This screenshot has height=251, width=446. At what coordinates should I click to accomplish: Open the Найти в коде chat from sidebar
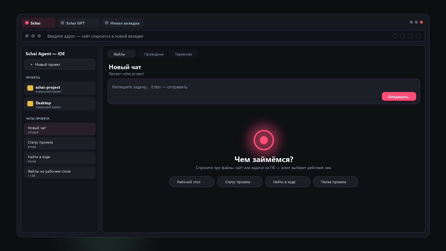(x=60, y=158)
